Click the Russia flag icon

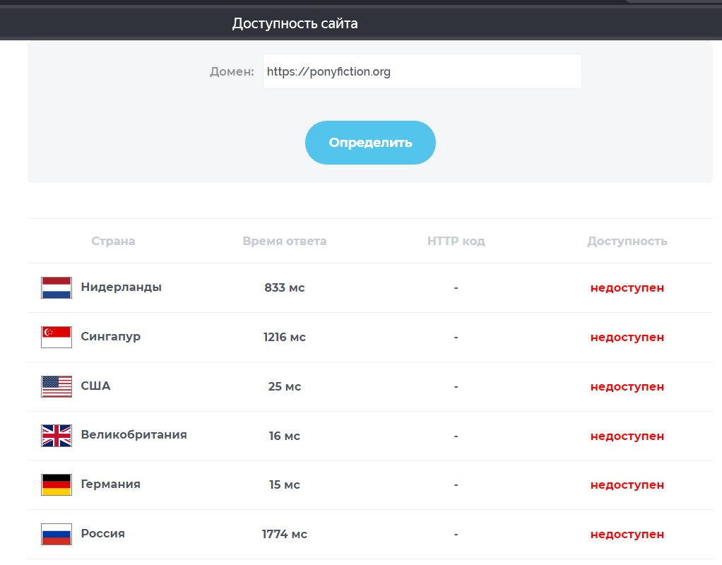coord(57,534)
